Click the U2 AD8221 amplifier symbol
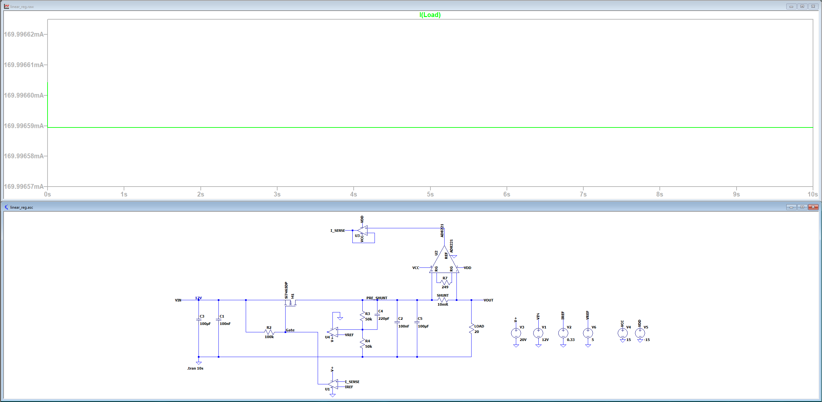This screenshot has width=822, height=402. [444, 261]
